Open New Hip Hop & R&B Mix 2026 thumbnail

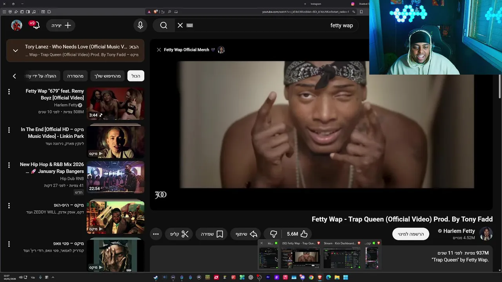(x=116, y=177)
